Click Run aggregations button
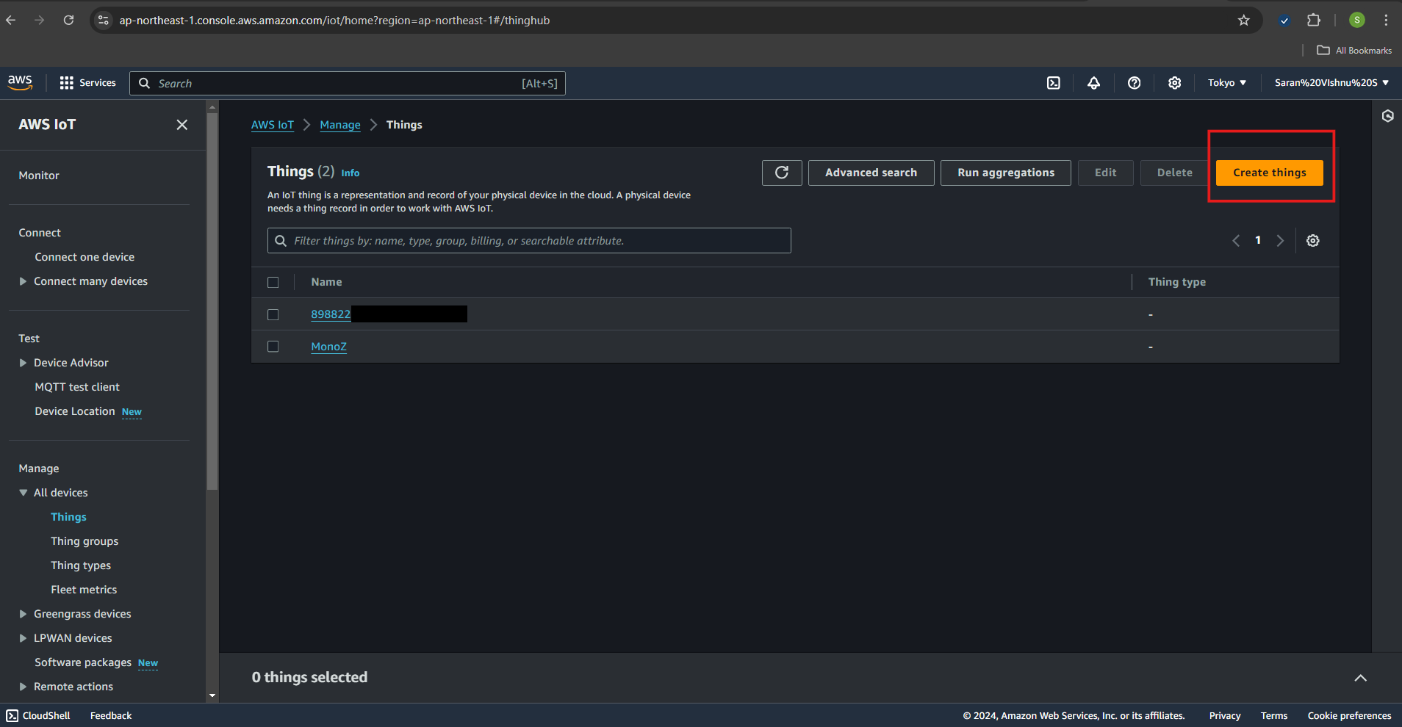This screenshot has width=1402, height=727. point(1006,173)
